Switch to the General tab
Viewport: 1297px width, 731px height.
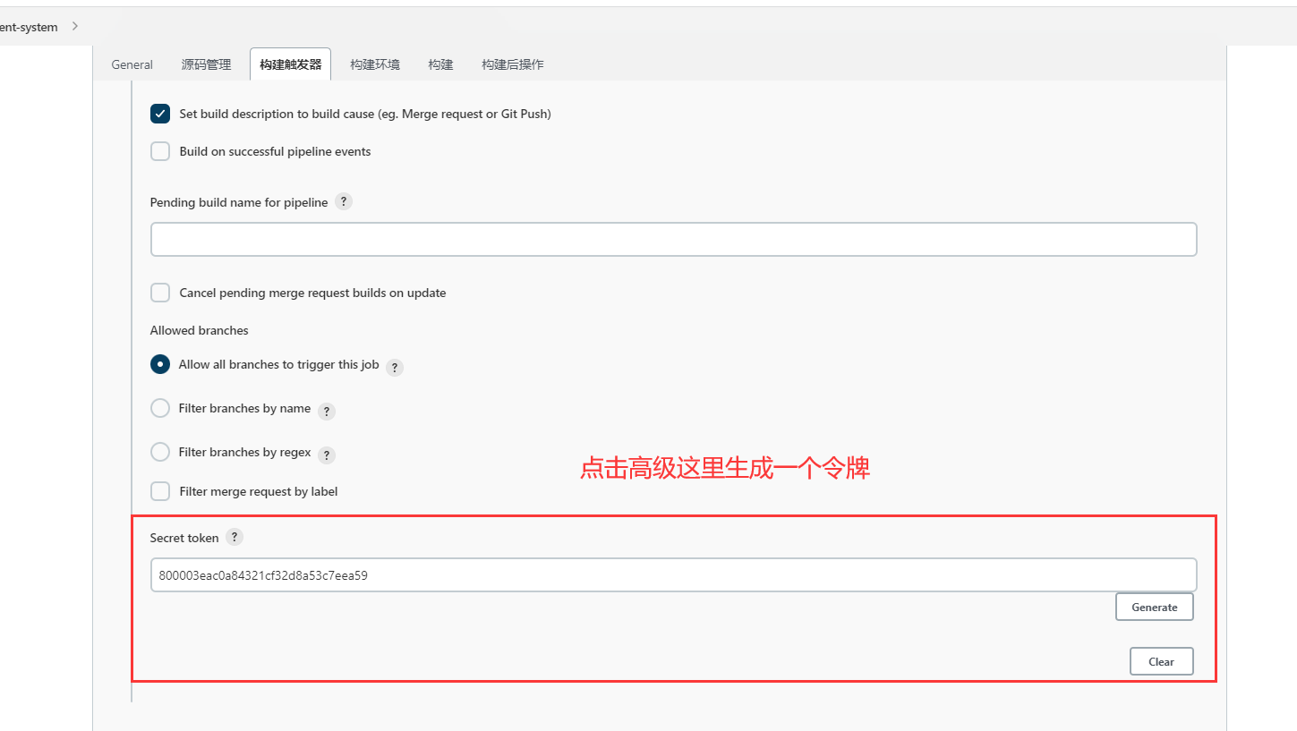pyautogui.click(x=132, y=64)
